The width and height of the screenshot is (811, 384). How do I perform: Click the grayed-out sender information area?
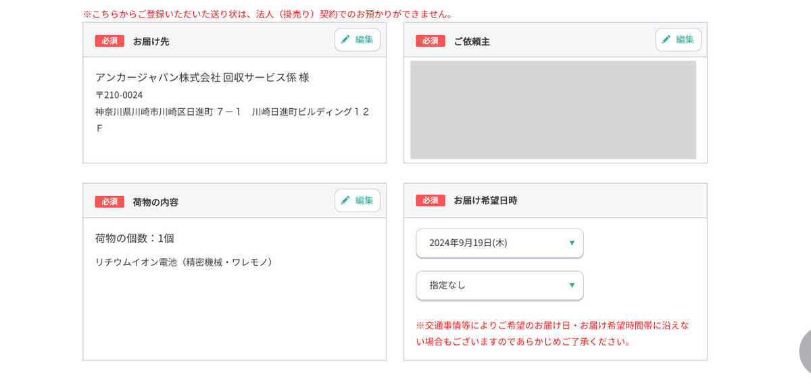click(553, 110)
